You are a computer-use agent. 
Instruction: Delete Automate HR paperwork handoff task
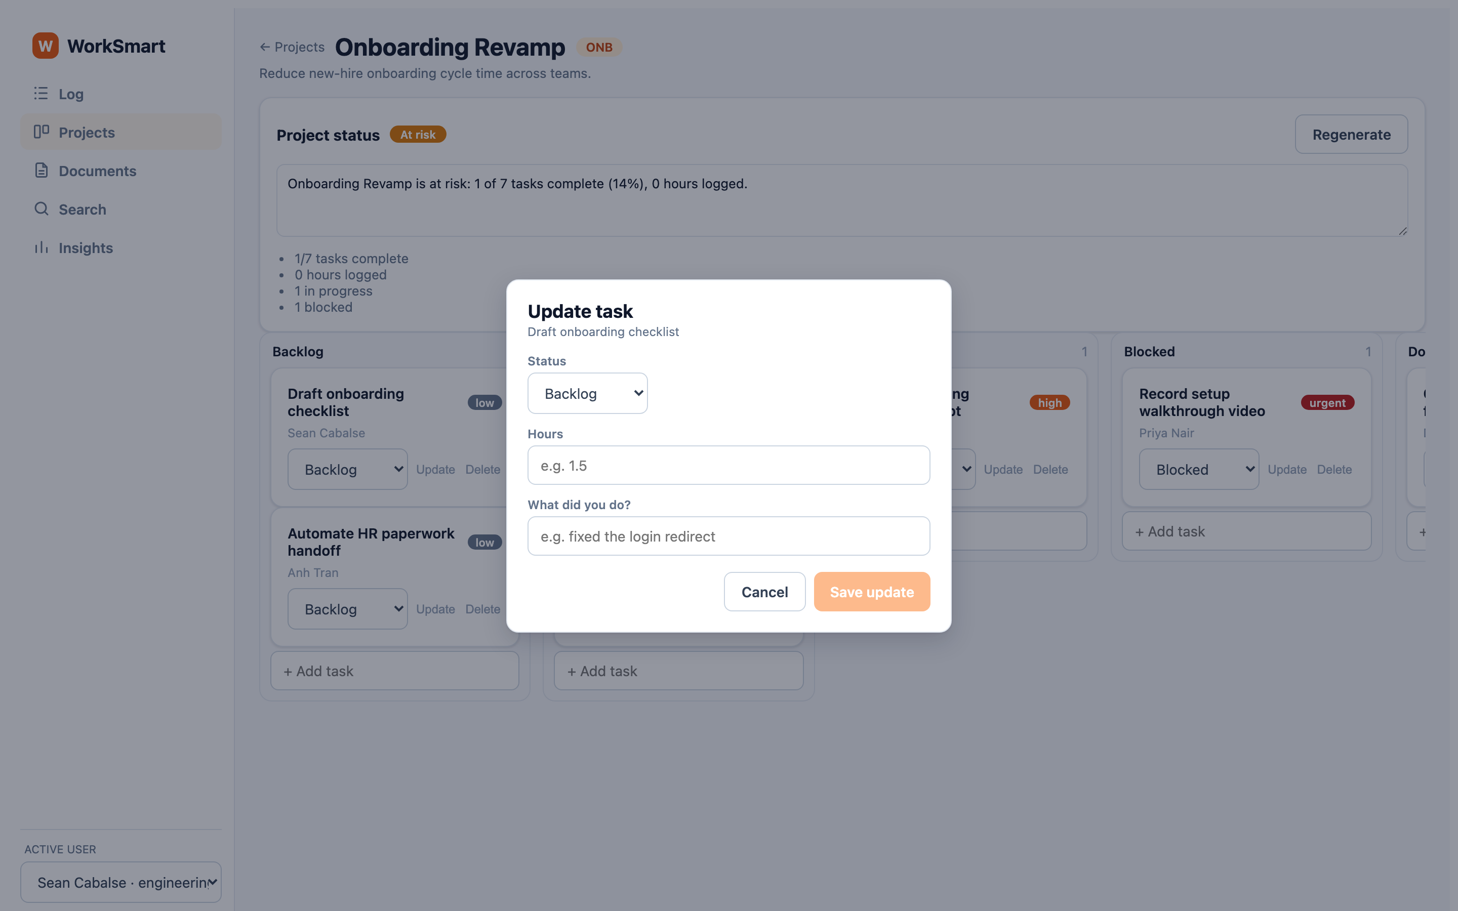(482, 609)
